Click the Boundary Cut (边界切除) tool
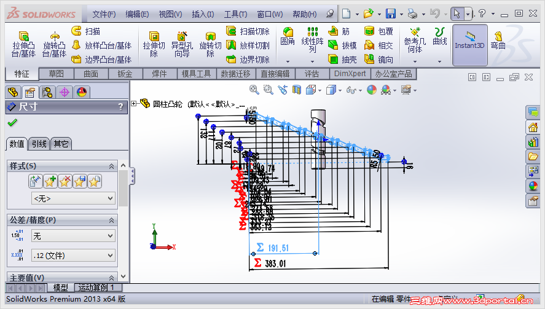The width and height of the screenshot is (545, 309). click(248, 60)
